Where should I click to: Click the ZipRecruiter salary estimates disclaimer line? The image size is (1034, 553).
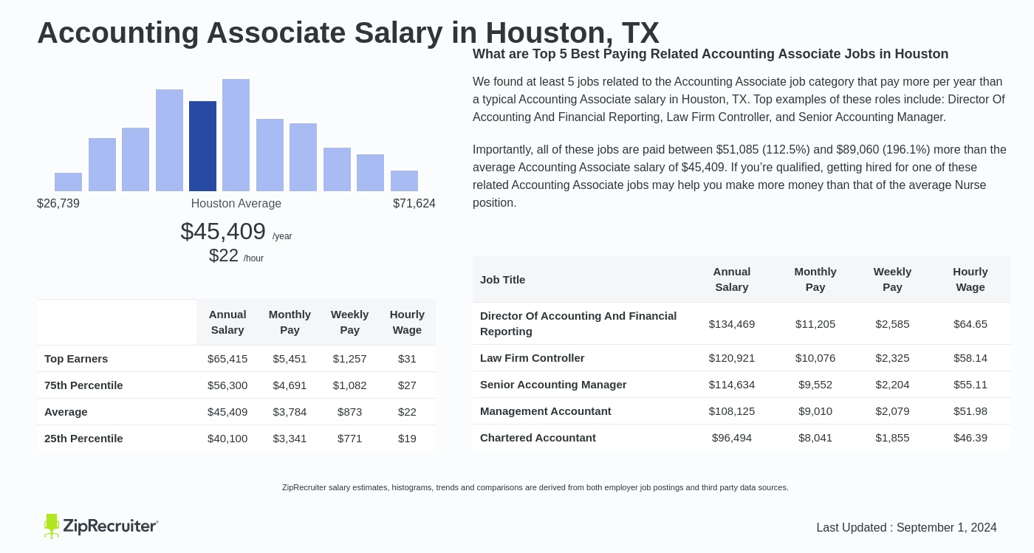pos(535,487)
